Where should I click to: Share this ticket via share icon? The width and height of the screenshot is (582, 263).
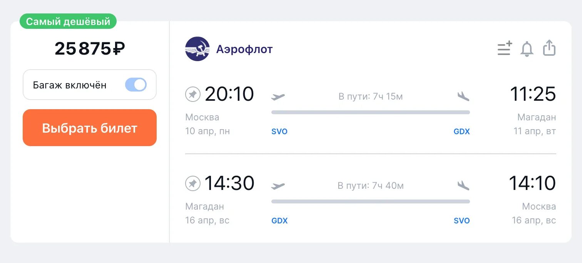[549, 48]
